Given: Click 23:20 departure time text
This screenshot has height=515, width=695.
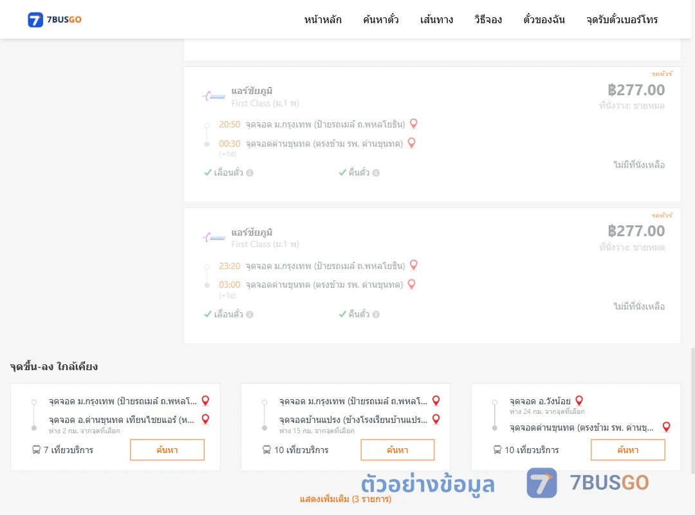Looking at the screenshot, I should (x=230, y=266).
